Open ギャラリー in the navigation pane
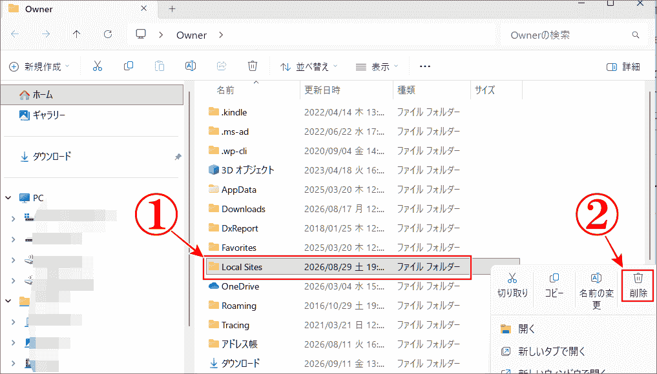Screen dimensions: 657x374 coord(42,115)
